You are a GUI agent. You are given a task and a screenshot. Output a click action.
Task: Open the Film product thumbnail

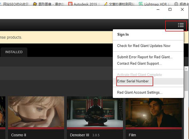[154, 112]
